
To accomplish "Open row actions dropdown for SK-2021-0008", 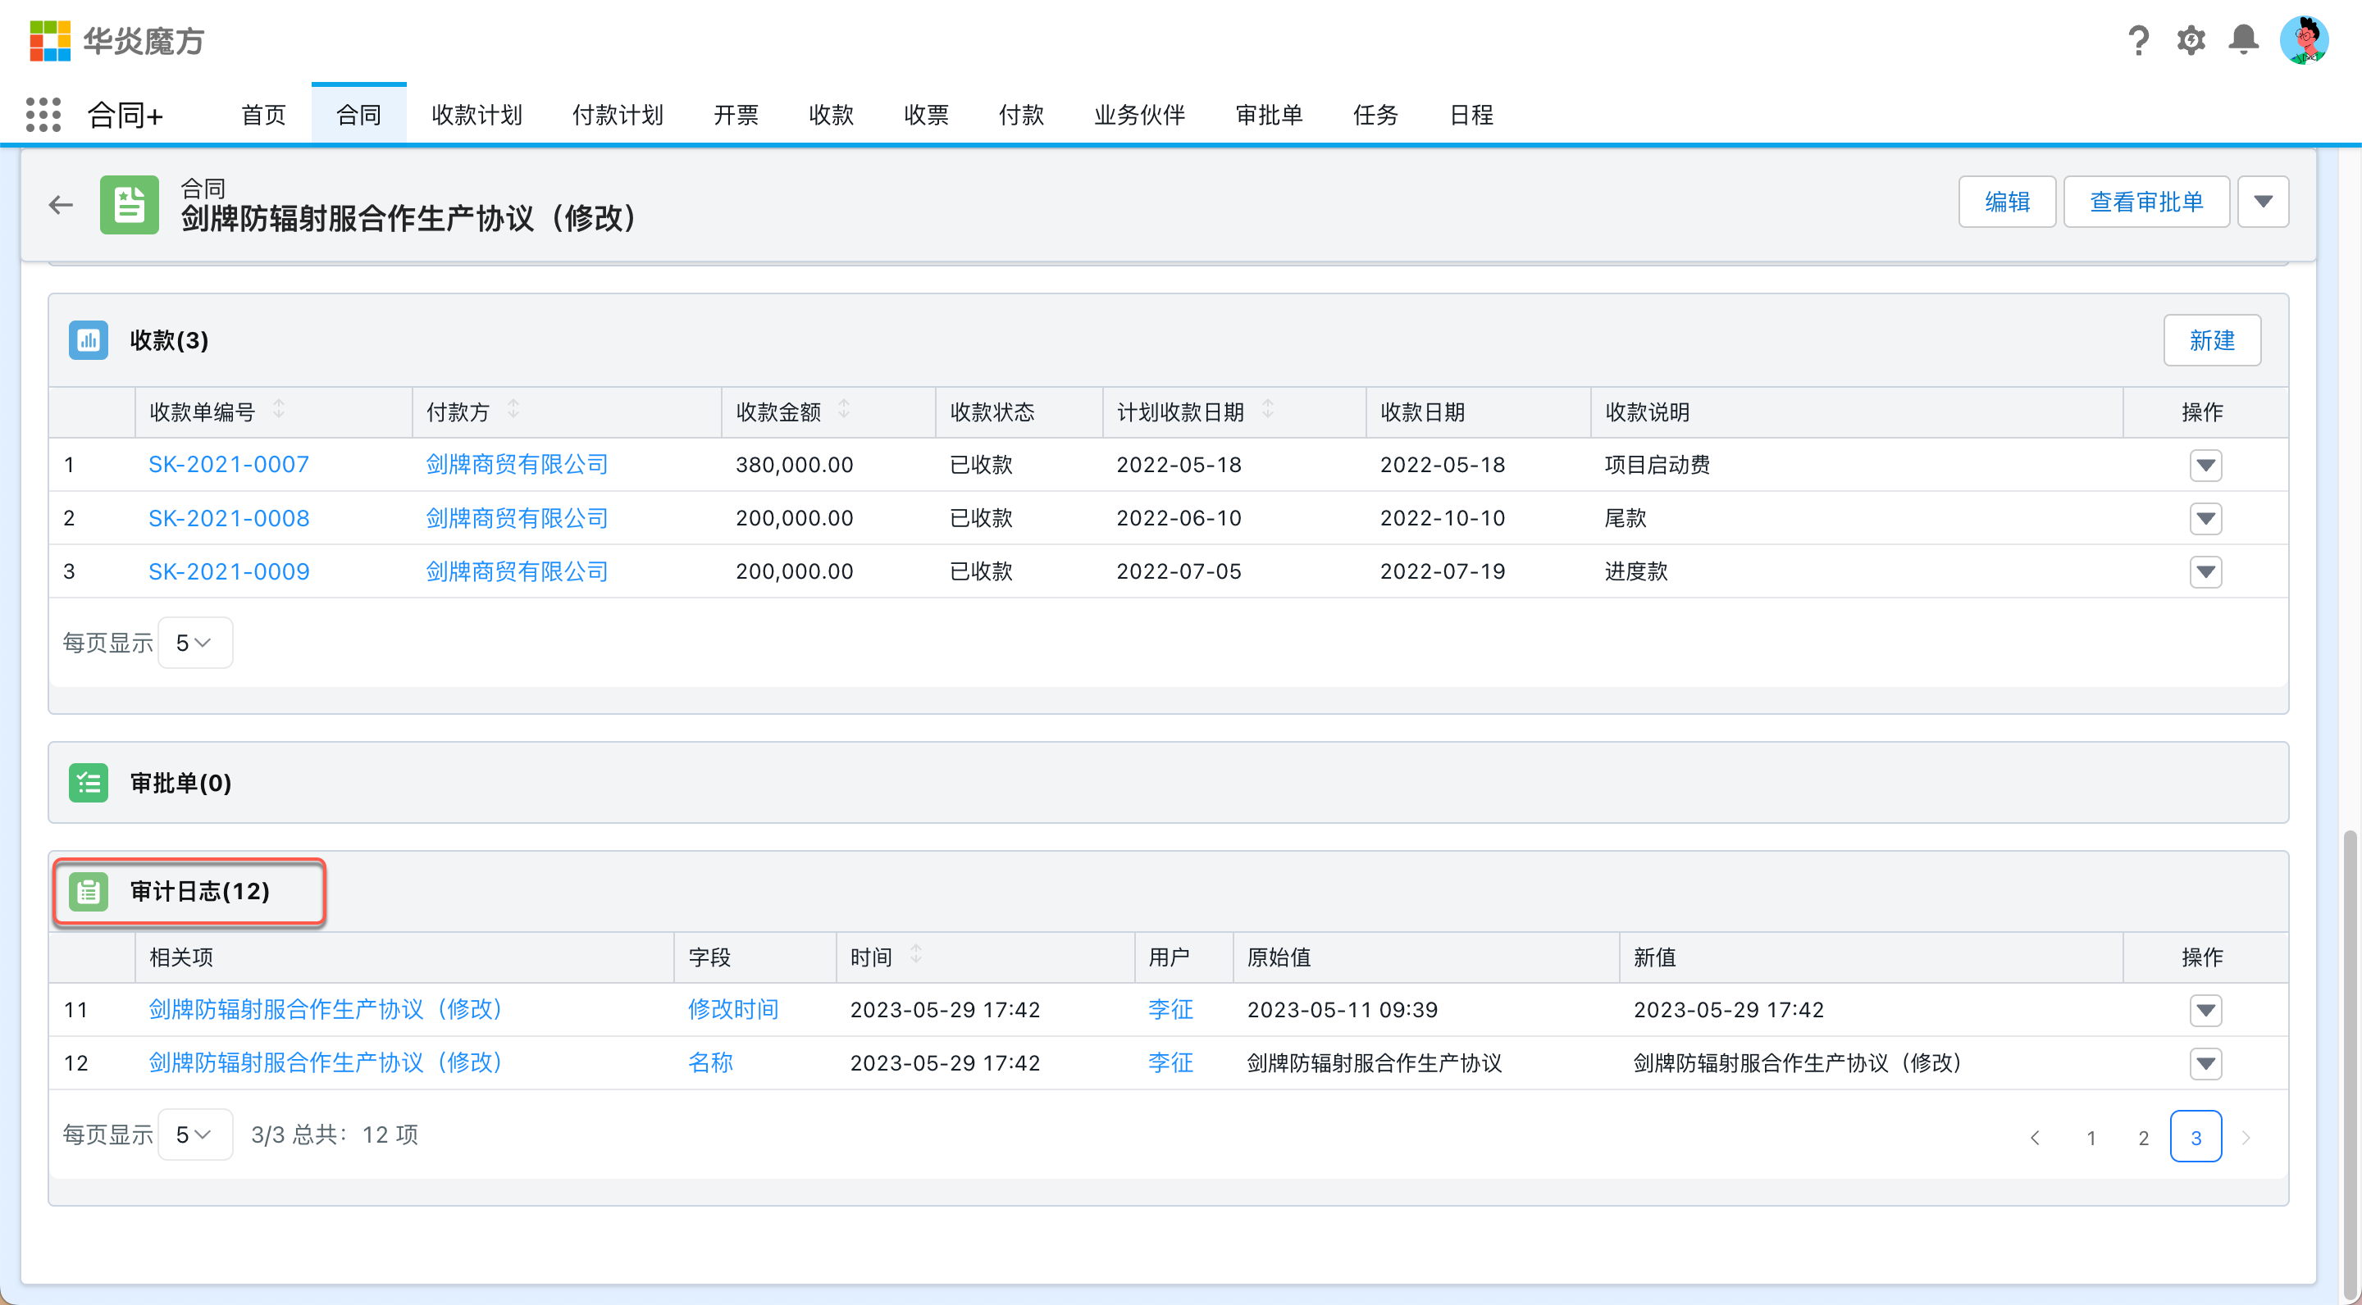I will tap(2205, 519).
